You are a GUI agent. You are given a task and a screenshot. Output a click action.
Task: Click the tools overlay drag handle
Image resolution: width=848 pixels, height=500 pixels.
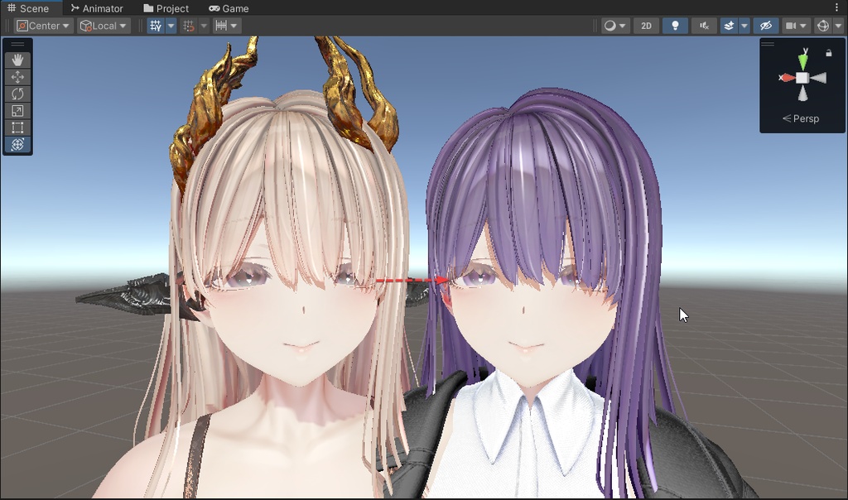tap(17, 45)
